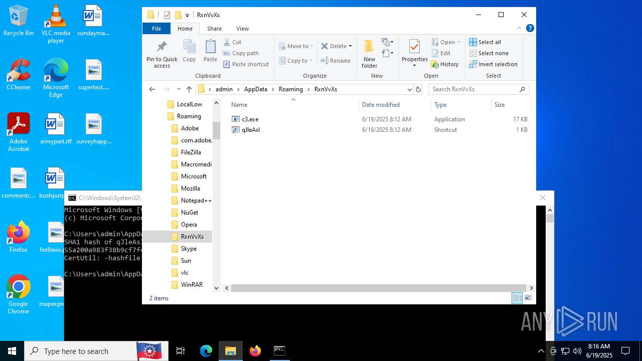Open Recycle Bin desktop icon
642x361 pixels.
click(19, 21)
